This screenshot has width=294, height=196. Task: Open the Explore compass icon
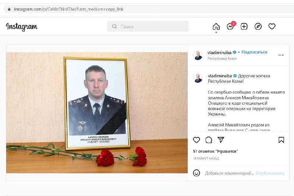258,26
